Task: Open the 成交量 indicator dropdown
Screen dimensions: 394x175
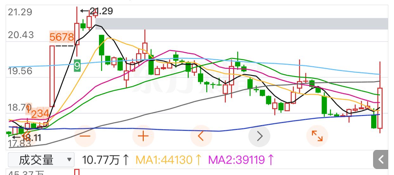Action: pyautogui.click(x=41, y=160)
